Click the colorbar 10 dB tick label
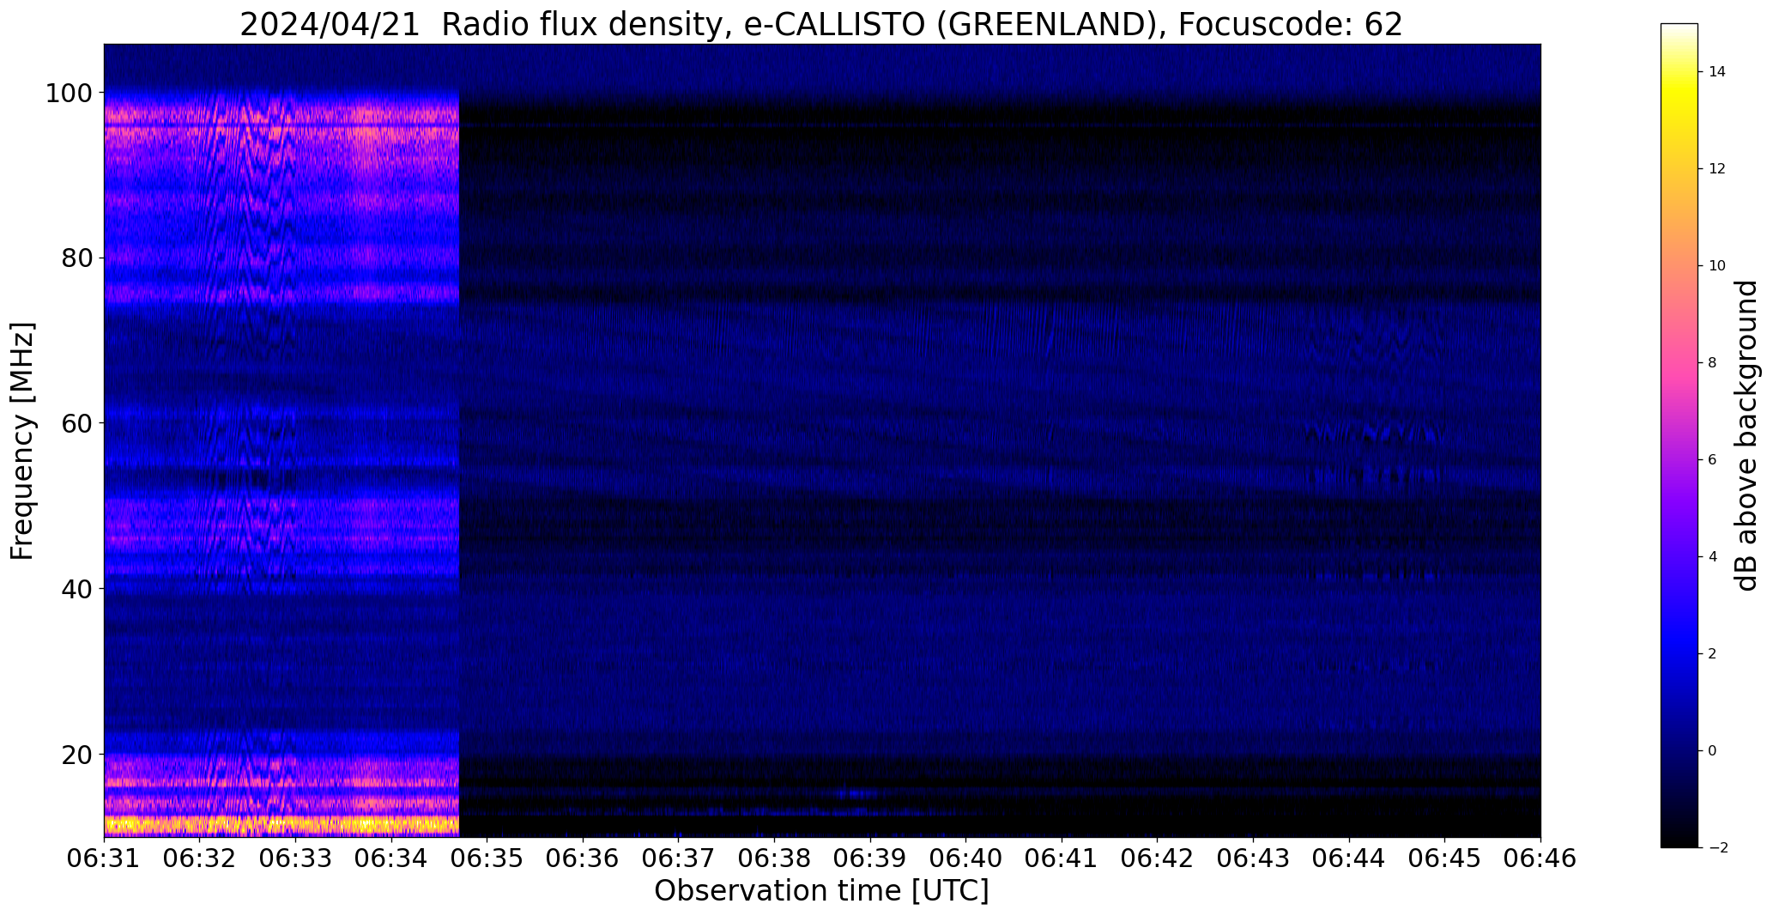 [x=1716, y=266]
